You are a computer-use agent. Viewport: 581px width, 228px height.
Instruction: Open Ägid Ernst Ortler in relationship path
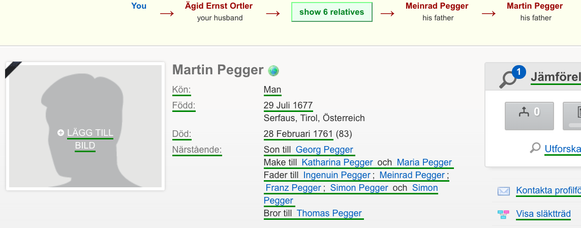219,6
